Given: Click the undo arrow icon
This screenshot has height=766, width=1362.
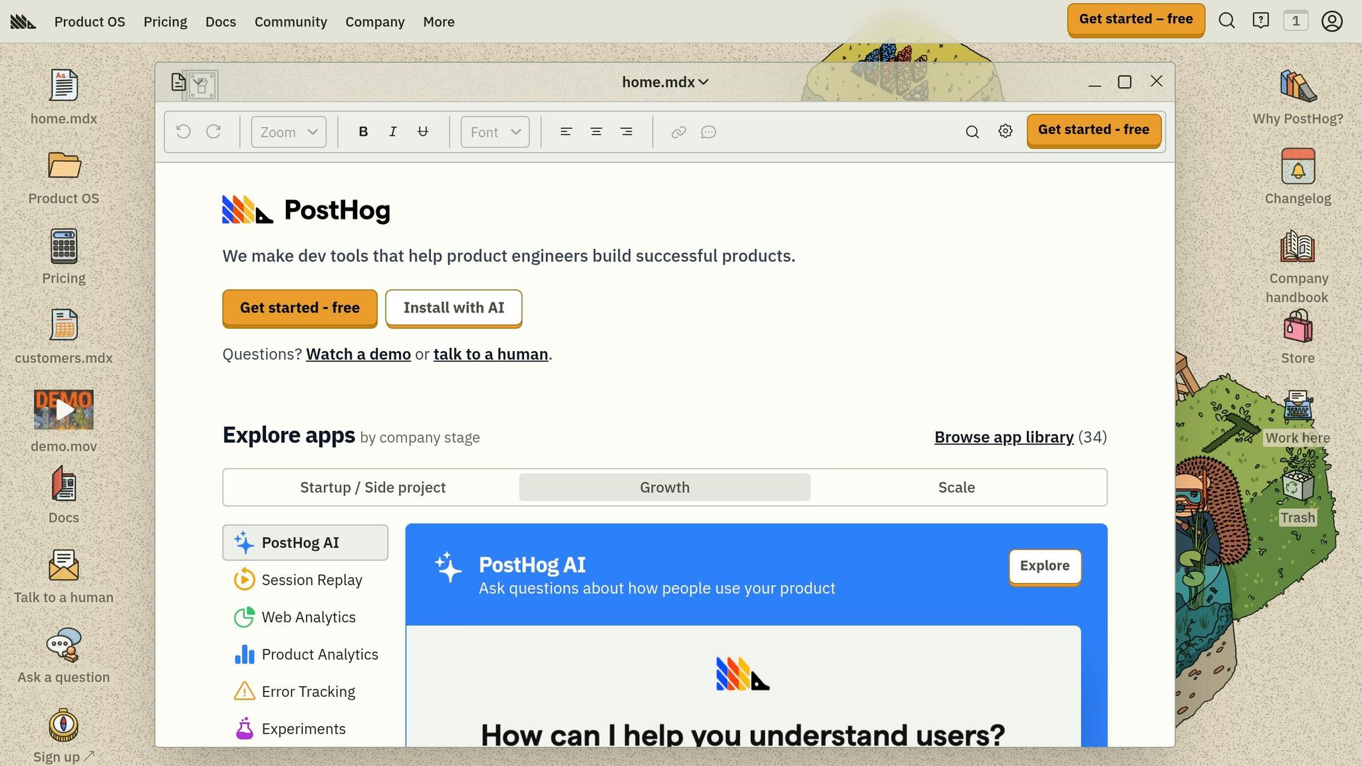Looking at the screenshot, I should point(184,132).
